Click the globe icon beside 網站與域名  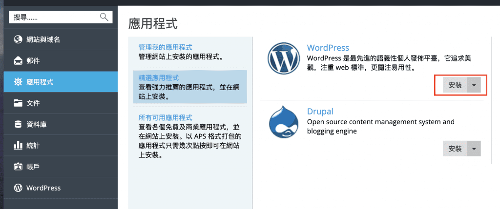(18, 39)
